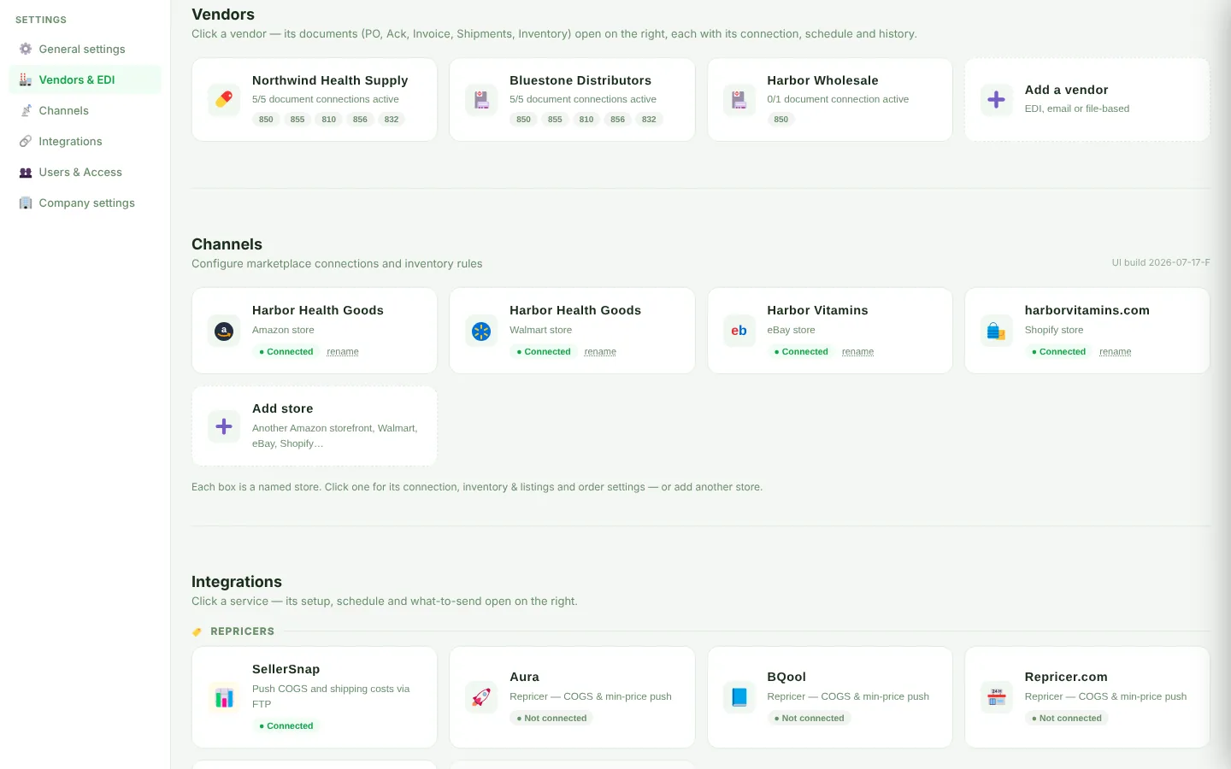
Task: Click SellerSnap's Connected status badge
Action: (x=286, y=725)
